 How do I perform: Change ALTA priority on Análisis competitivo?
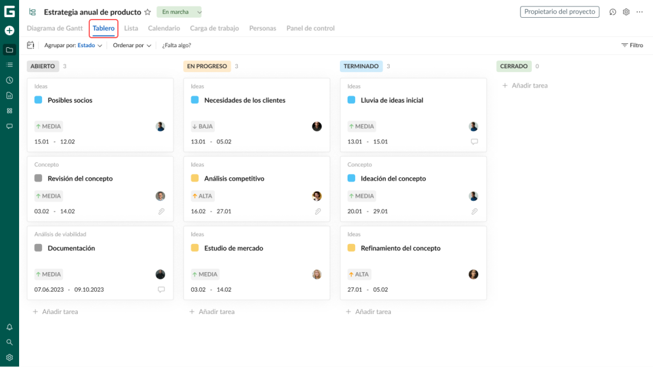(202, 196)
